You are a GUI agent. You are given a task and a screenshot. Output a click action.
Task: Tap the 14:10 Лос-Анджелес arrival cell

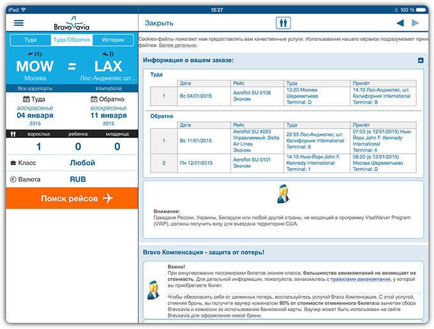384,96
